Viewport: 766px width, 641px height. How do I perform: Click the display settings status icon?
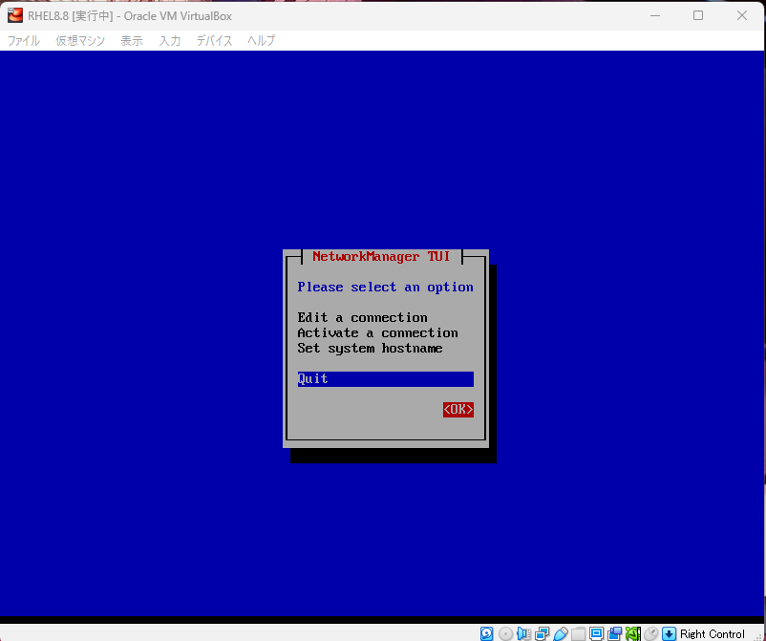(x=597, y=633)
